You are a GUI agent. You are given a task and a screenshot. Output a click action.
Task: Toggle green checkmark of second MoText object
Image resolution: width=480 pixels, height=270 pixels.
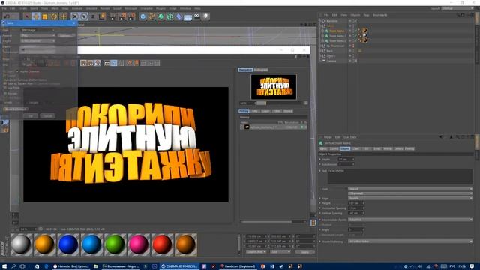355,36
